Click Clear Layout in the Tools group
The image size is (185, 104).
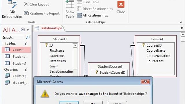[x=36, y=5]
